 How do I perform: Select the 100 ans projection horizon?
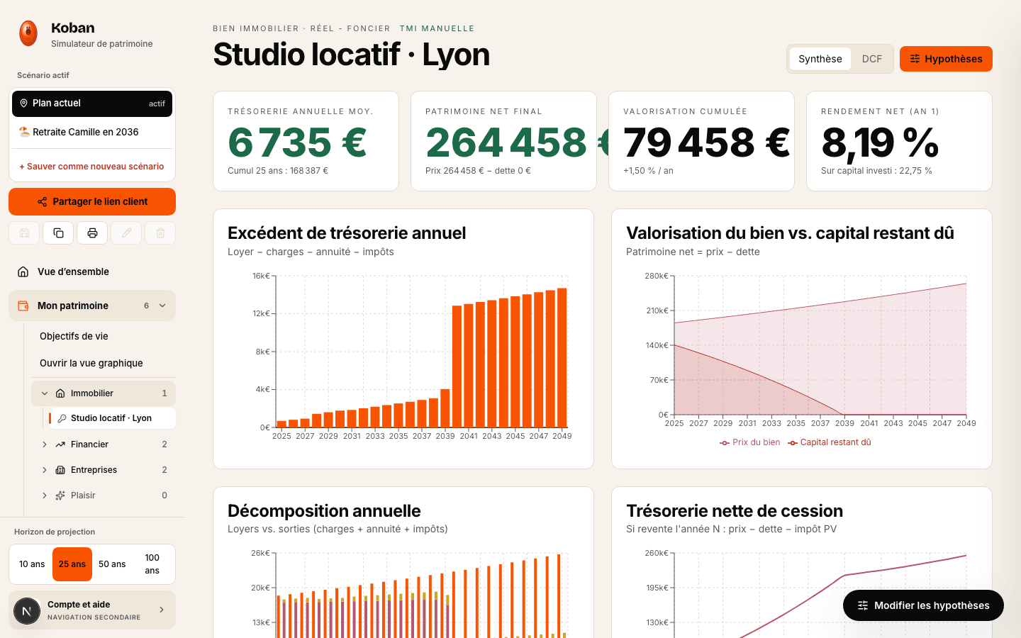click(x=152, y=564)
